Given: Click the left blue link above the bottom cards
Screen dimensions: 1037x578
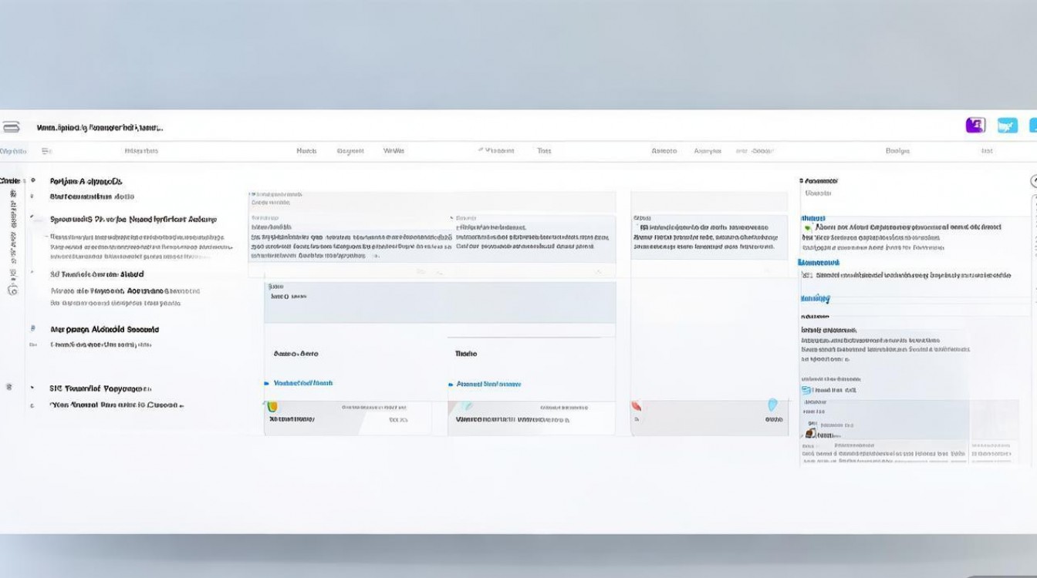Looking at the screenshot, I should [x=302, y=383].
